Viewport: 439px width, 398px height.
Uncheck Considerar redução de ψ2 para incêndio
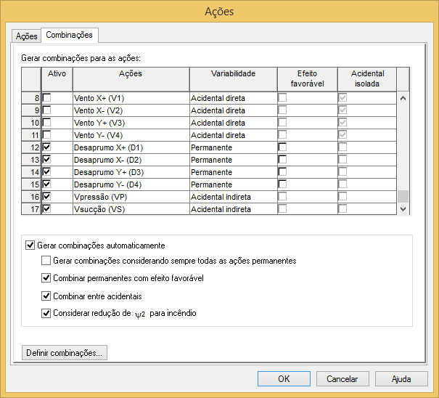click(x=46, y=313)
